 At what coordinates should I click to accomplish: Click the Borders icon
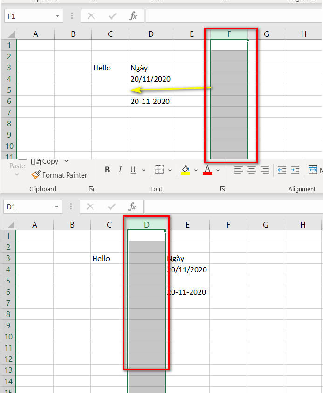click(159, 170)
